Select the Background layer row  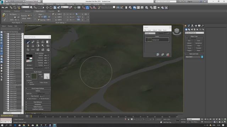tap(157, 40)
